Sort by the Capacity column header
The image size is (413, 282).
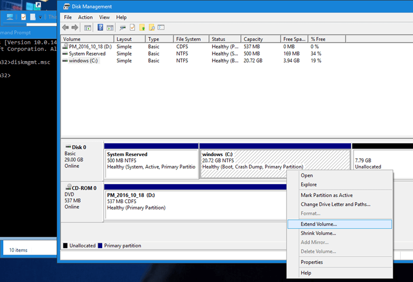coord(253,39)
